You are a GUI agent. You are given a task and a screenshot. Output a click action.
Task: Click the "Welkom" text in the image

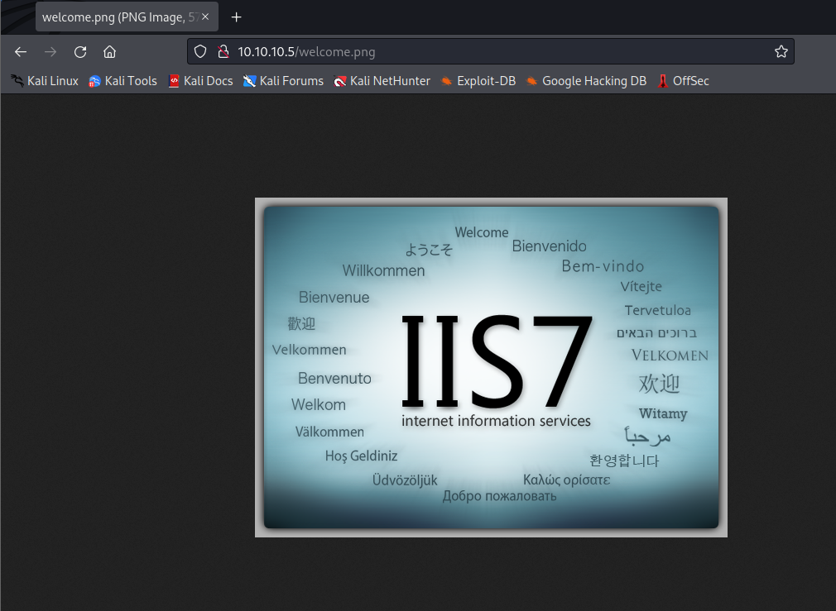pyautogui.click(x=319, y=405)
